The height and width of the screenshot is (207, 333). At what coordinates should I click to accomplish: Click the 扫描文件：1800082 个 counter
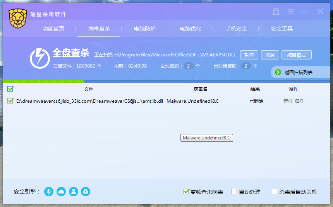(x=77, y=66)
